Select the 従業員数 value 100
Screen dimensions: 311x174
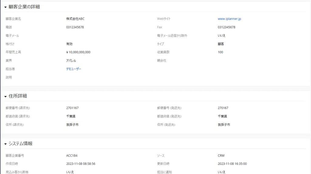(220, 52)
